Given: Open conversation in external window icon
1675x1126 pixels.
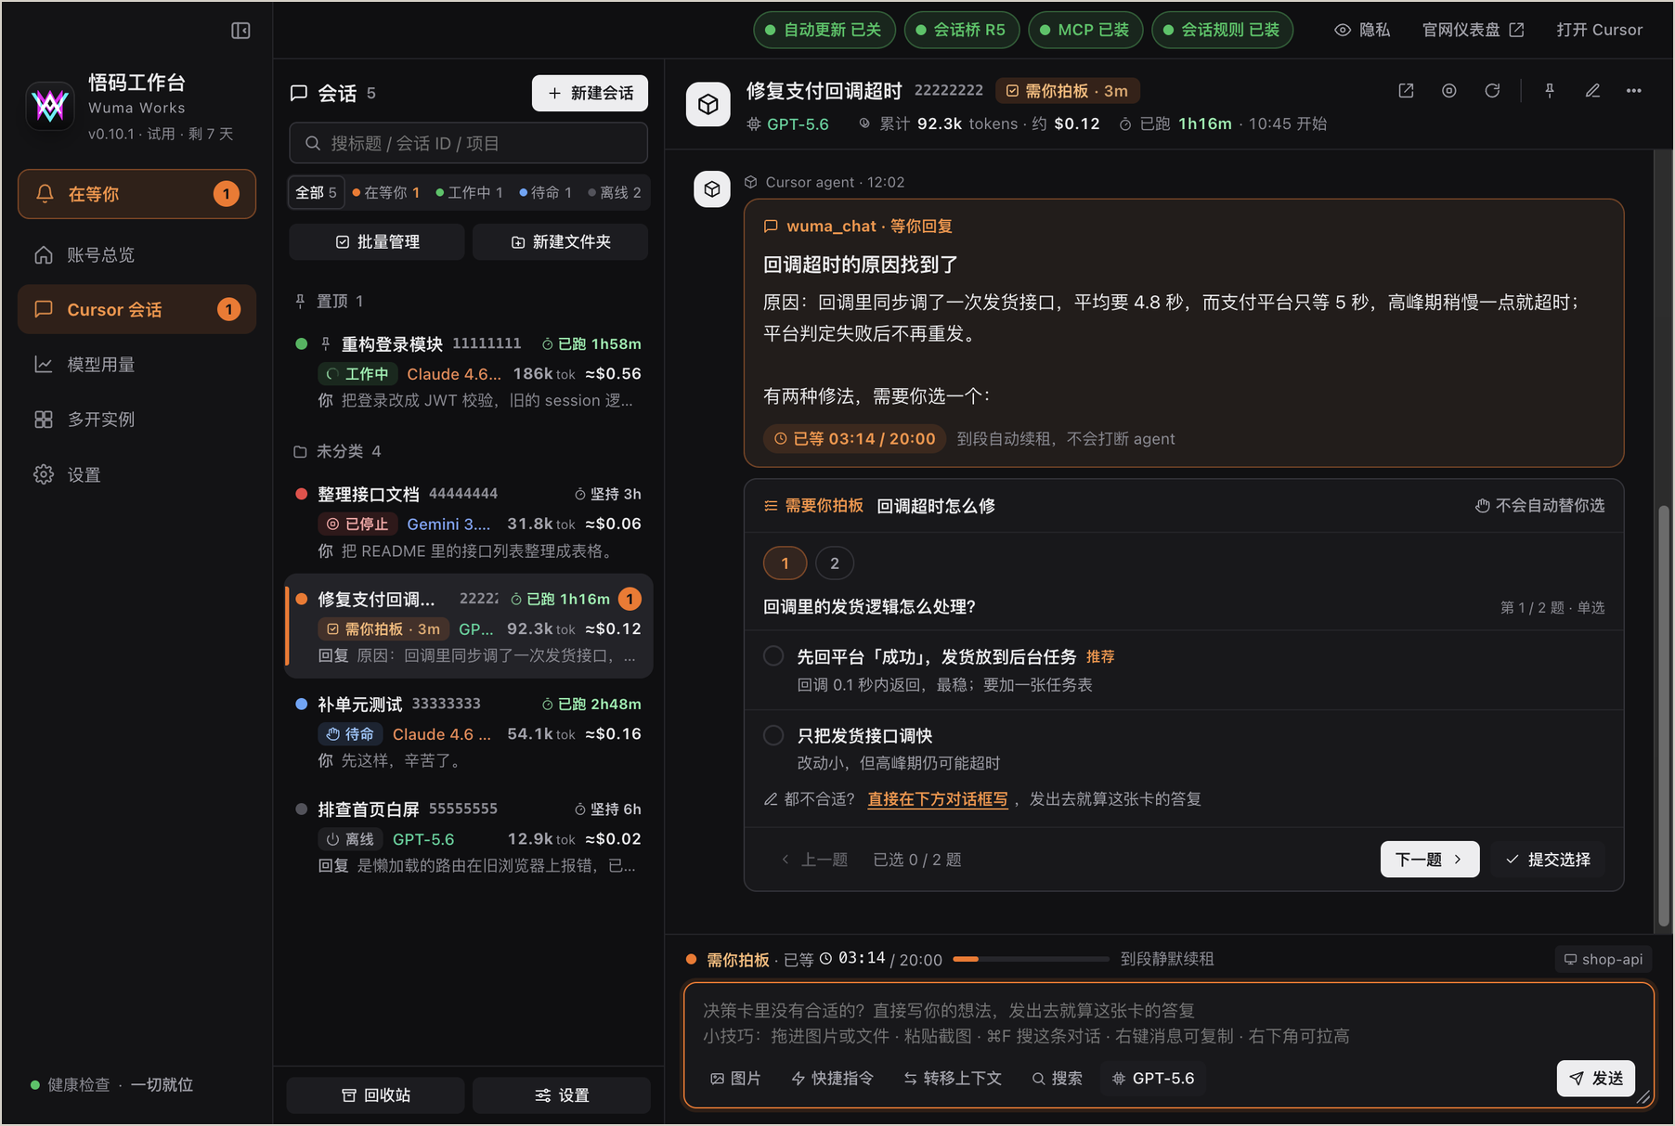Looking at the screenshot, I should tap(1406, 91).
